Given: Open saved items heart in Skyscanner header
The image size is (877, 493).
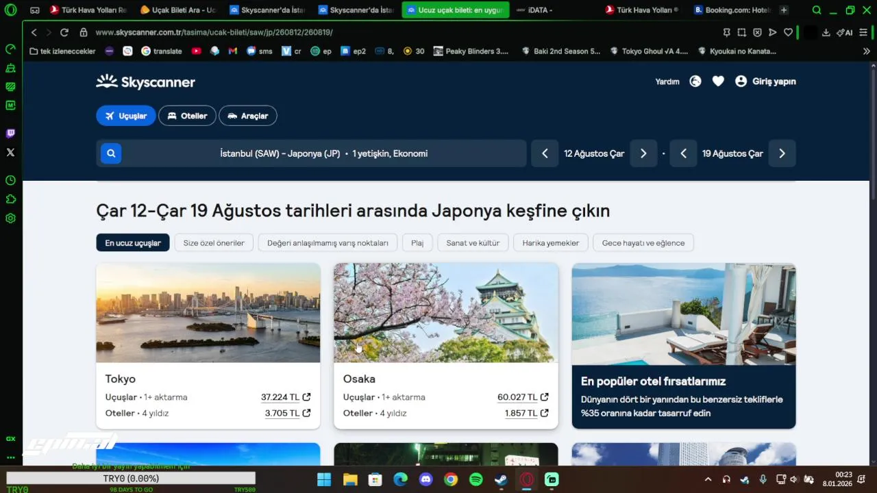Looking at the screenshot, I should point(718,81).
